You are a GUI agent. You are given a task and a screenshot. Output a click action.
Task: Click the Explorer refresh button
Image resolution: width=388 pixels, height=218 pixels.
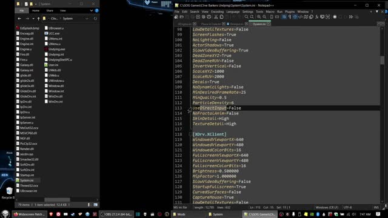[x=95, y=19]
